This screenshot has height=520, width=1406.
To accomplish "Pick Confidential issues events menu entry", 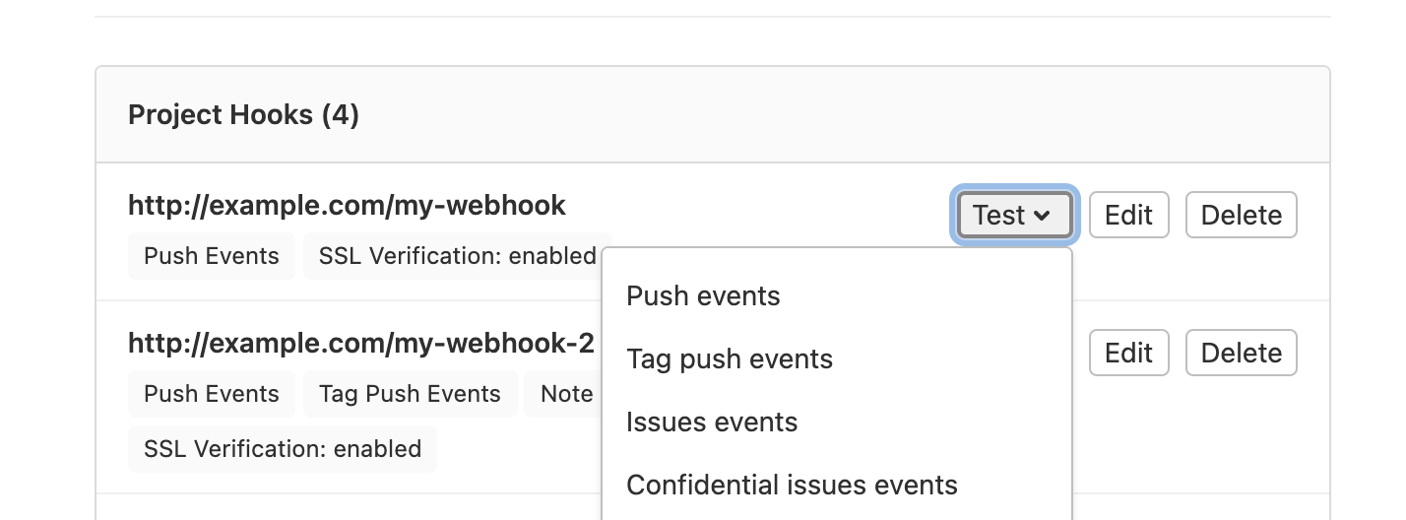I will (x=792, y=485).
